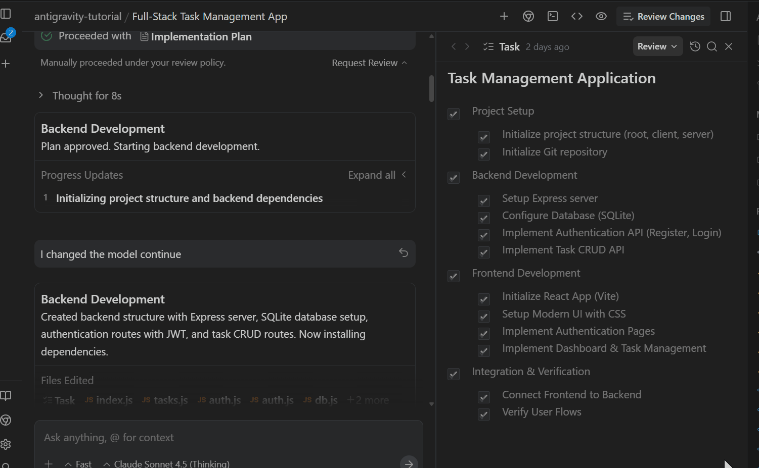
Task: Toggle the Verify User Flows checkbox
Action: point(484,414)
